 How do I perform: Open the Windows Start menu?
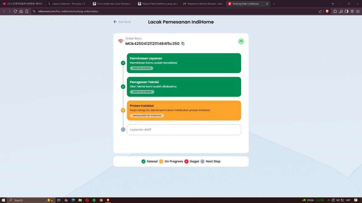coord(4,200)
